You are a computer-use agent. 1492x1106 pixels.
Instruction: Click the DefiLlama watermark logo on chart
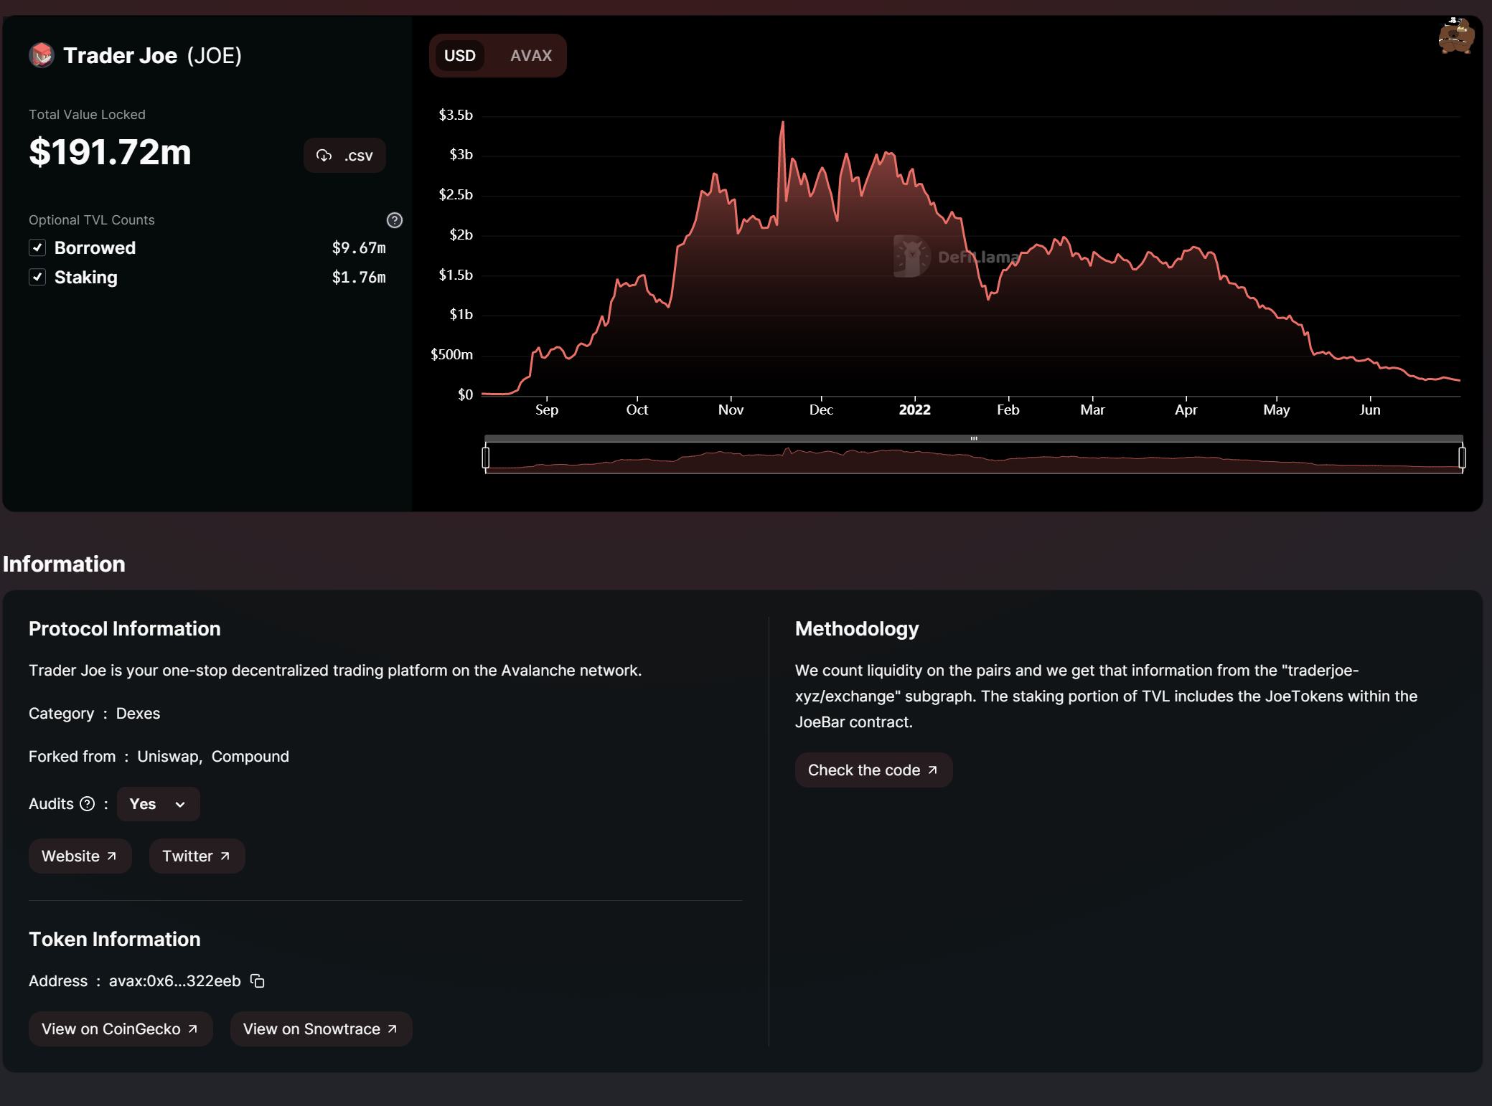click(x=912, y=256)
